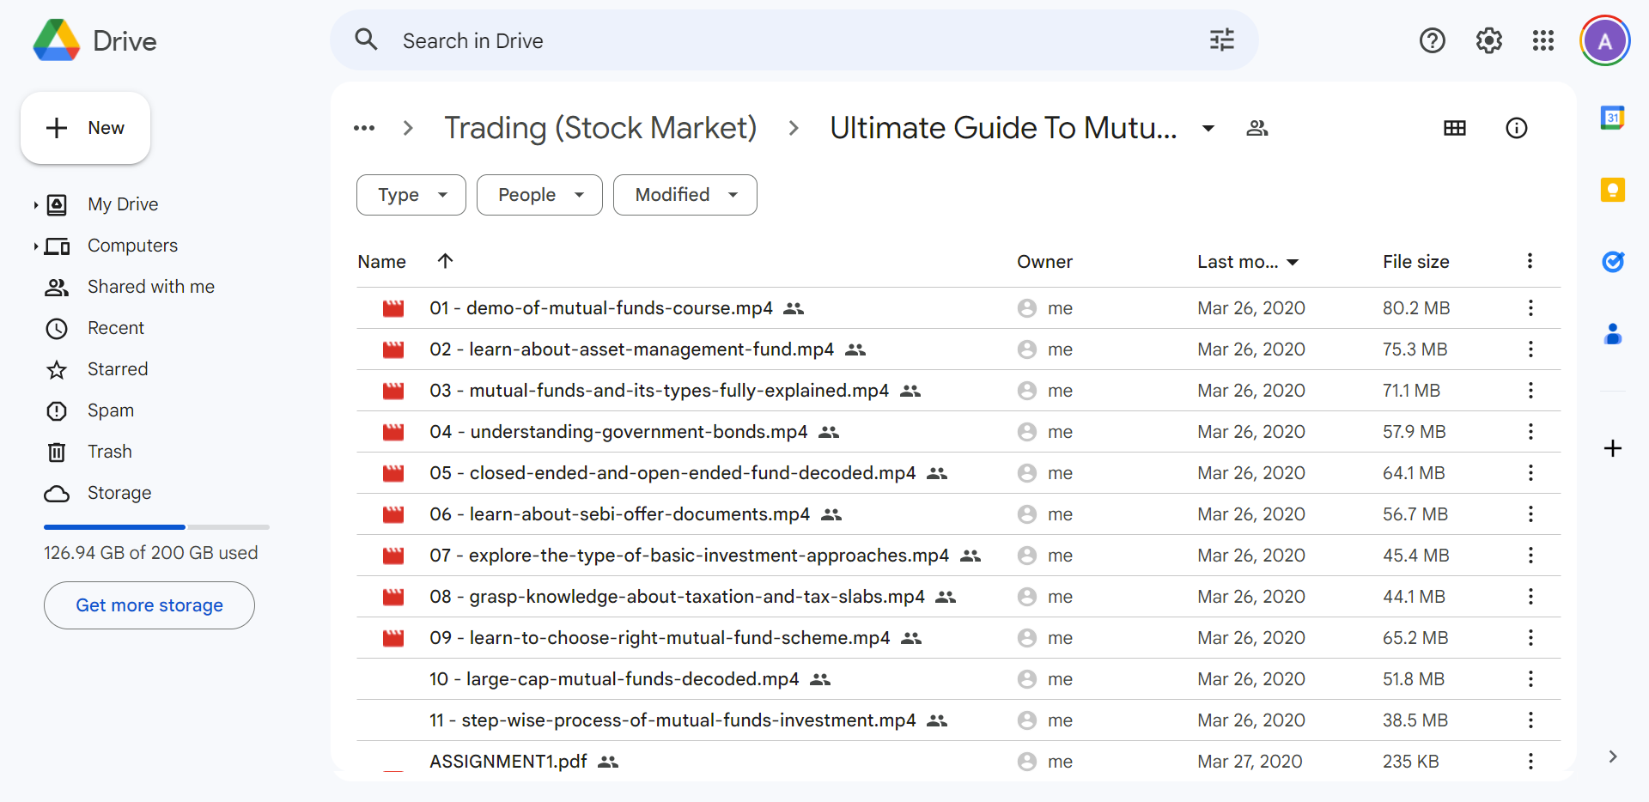Open Google Calendar side panel icon
Screen dimensions: 1649x802
[x=1612, y=118]
